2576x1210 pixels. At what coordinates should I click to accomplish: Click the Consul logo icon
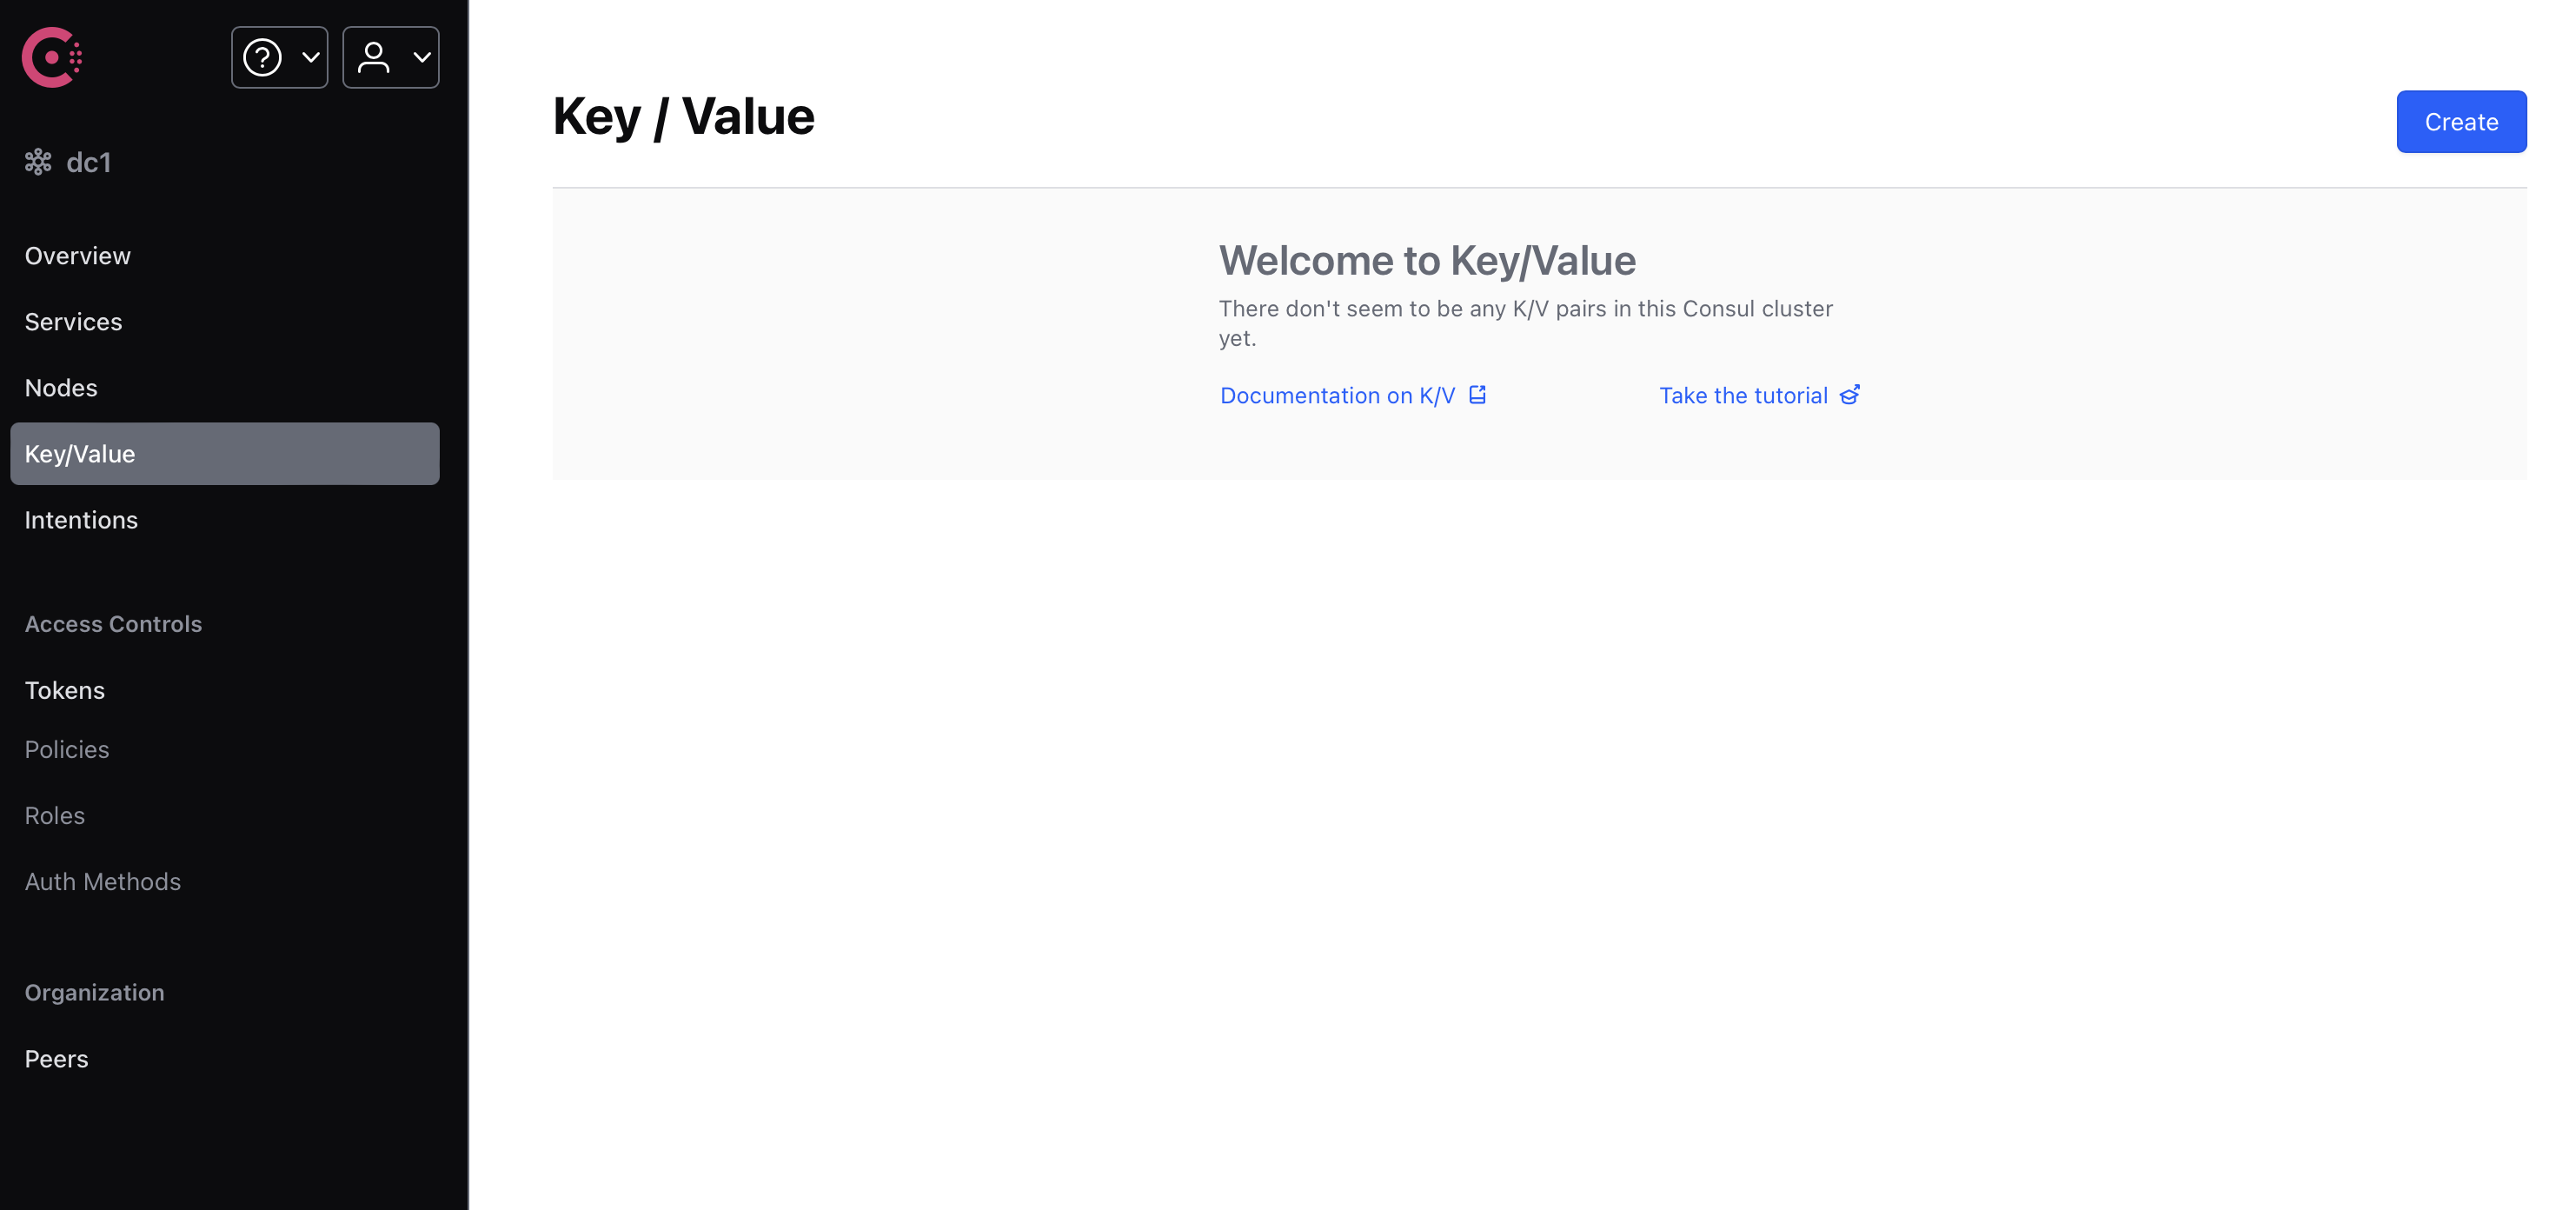[x=52, y=57]
